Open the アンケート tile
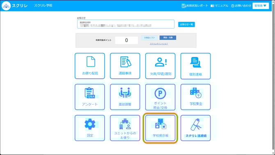Image resolution: width=275 pixels, height=155 pixels. [89, 97]
